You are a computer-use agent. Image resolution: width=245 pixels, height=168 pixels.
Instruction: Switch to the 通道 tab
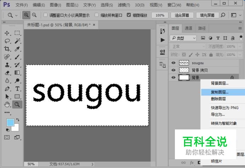point(188,28)
